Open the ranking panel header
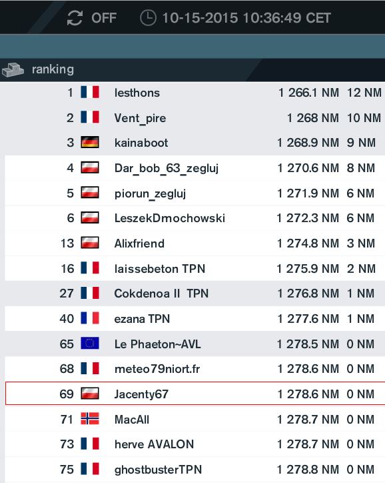The width and height of the screenshot is (385, 483). 192,69
